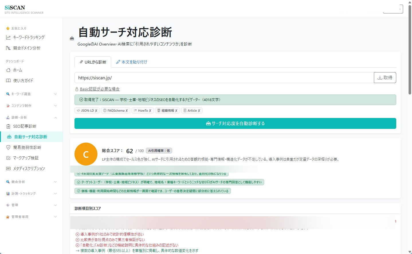Click the strength tag starting 価格・機能・利用開始時間
This screenshot has width=412, height=254.
point(153,191)
